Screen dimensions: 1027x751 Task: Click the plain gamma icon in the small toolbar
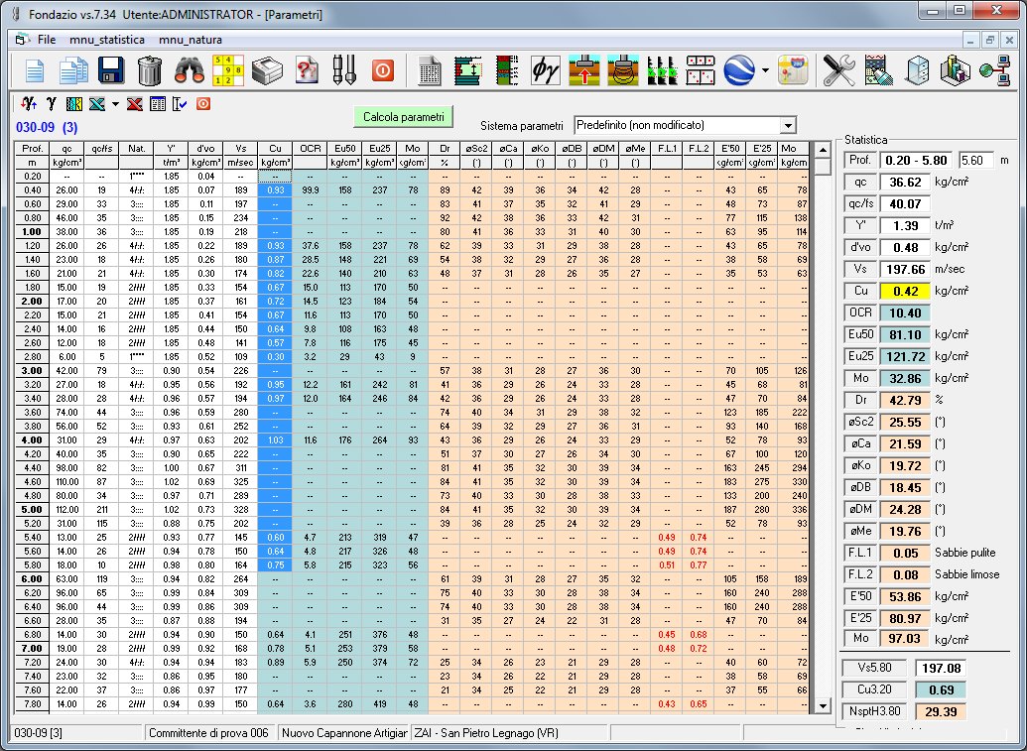coord(51,103)
